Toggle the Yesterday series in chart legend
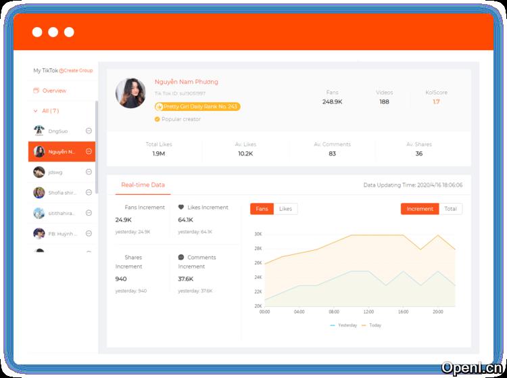Viewport: 507px width, 378px height. coord(343,325)
